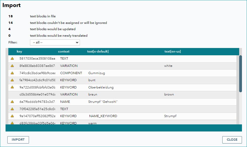Select key 9a722d008fcbfbfd3a0b
This screenshot has width=247, height=147.
[37, 87]
